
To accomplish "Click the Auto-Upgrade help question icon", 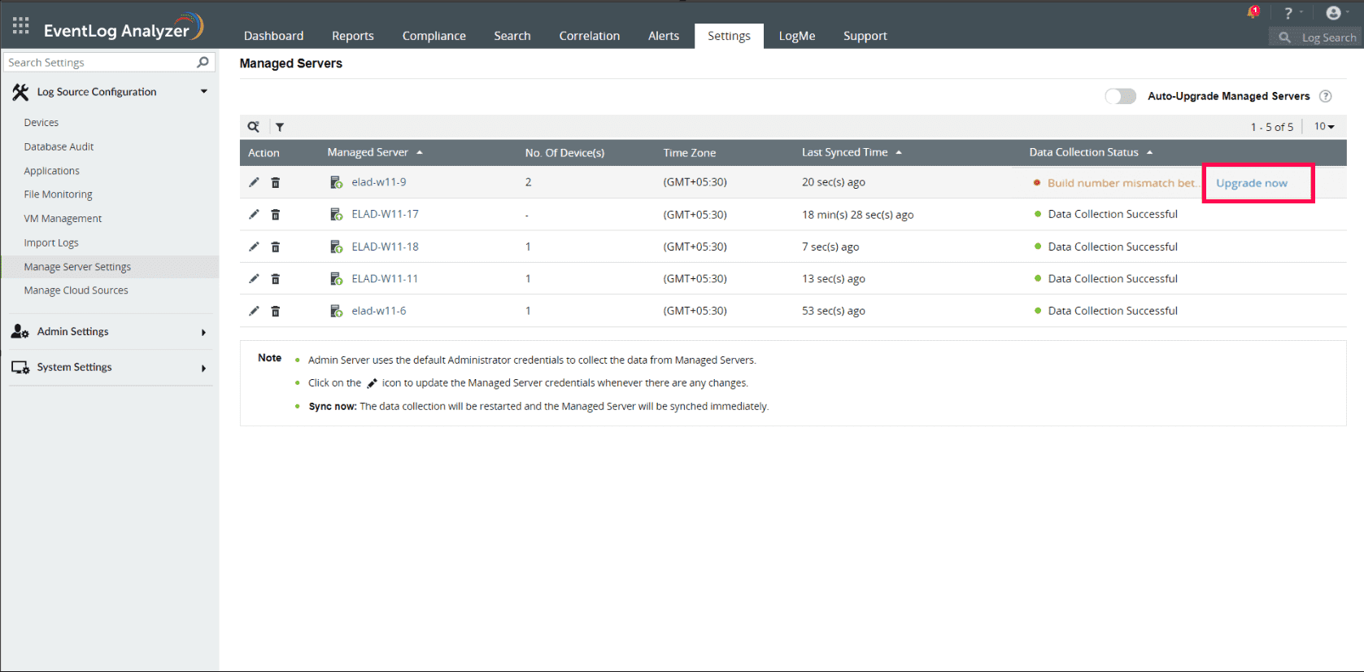I will (x=1325, y=96).
